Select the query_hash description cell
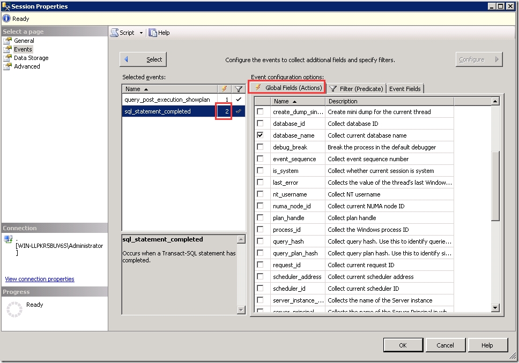This screenshot has height=363, width=519. click(x=390, y=241)
